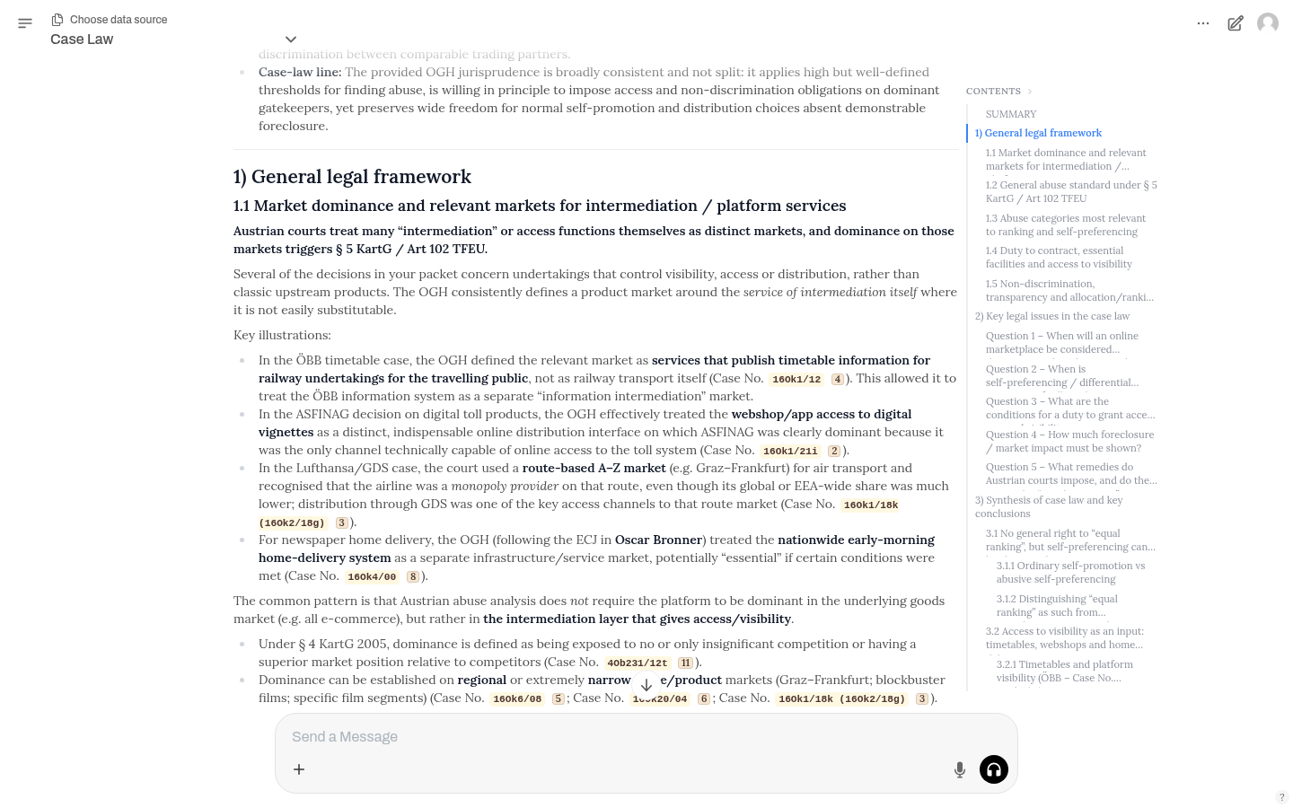Click case number 16Ok4/00 reference
Screen dimensions: 1293x808
click(x=372, y=577)
